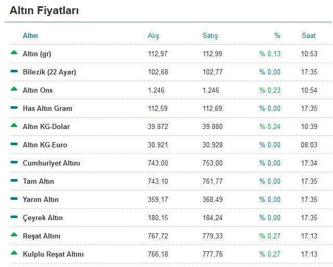Viewport: 333px width, 267px height.
Task: Click the Saat column header
Action: pyautogui.click(x=309, y=35)
